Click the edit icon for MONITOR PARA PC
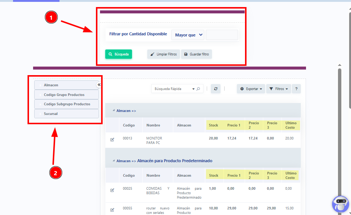This screenshot has width=351, height=215. pos(112,139)
